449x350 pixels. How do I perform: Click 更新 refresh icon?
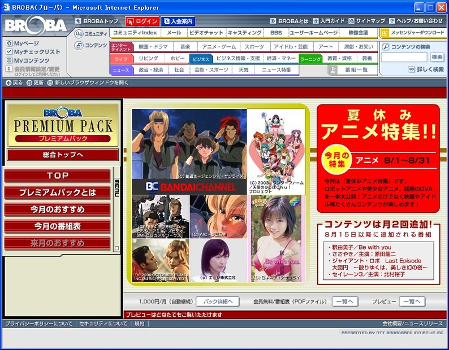click(29, 83)
